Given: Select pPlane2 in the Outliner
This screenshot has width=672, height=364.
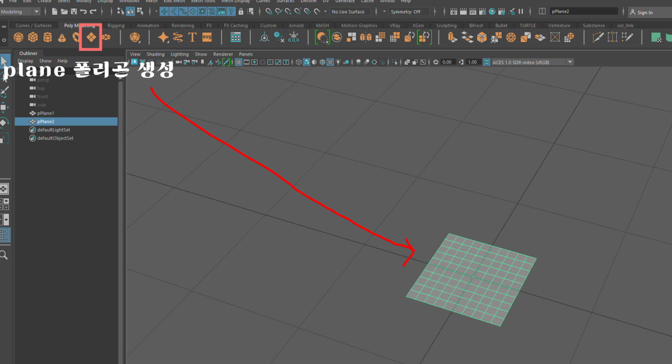Looking at the screenshot, I should pos(66,122).
